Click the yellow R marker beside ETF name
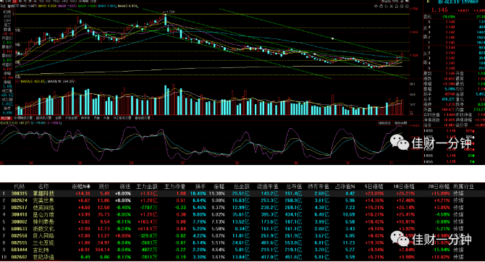The width and height of the screenshot is (485, 262). point(428,1)
